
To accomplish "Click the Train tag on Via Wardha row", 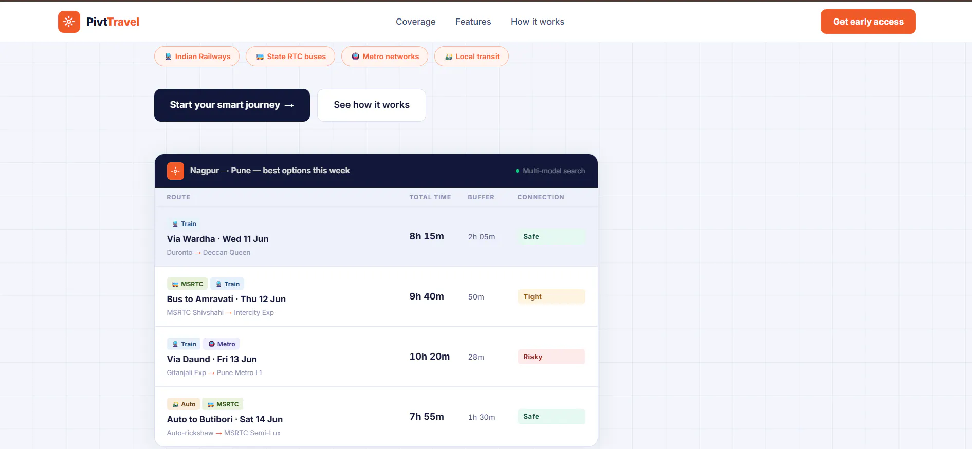I will 184,224.
